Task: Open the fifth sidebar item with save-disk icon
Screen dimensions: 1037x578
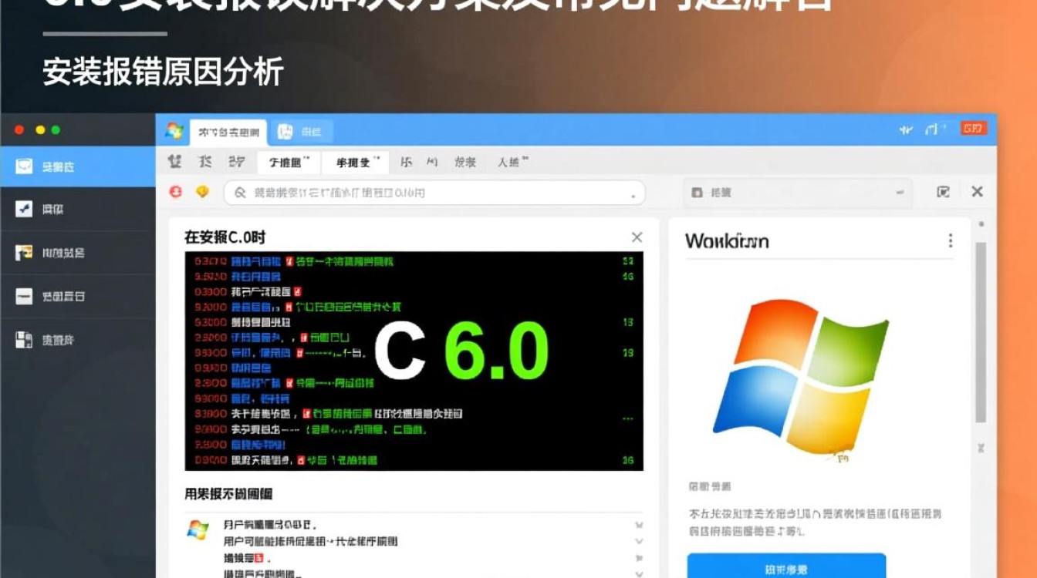Action: tap(77, 340)
